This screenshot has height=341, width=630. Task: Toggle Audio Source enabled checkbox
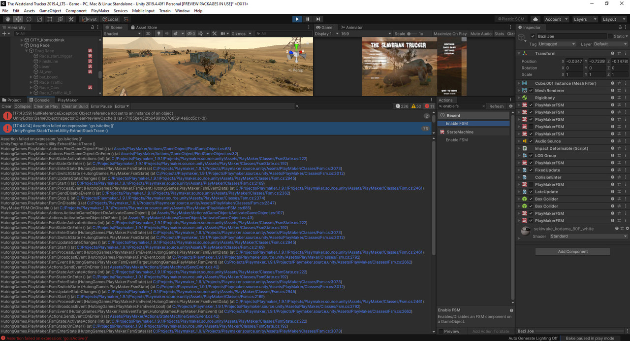[x=531, y=141]
